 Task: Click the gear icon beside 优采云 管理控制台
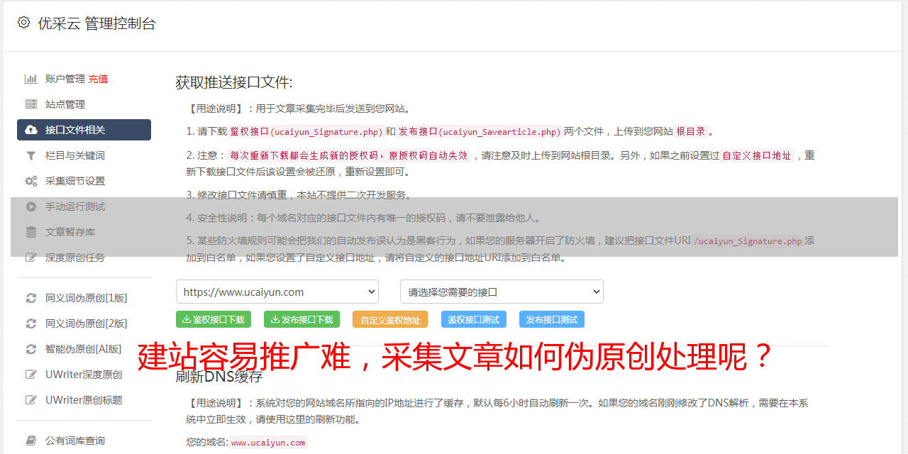23,23
